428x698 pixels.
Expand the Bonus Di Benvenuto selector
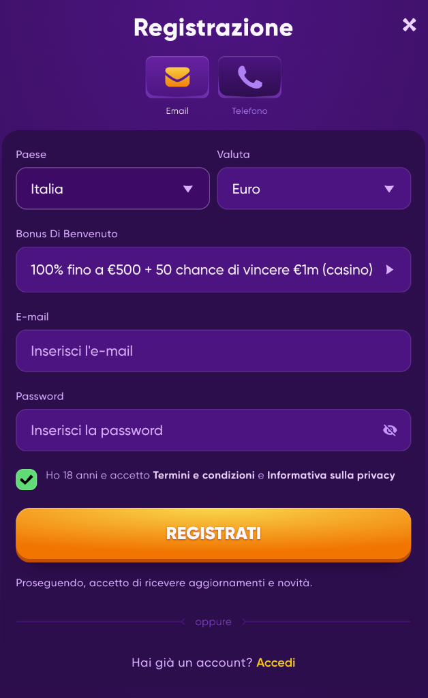click(213, 270)
